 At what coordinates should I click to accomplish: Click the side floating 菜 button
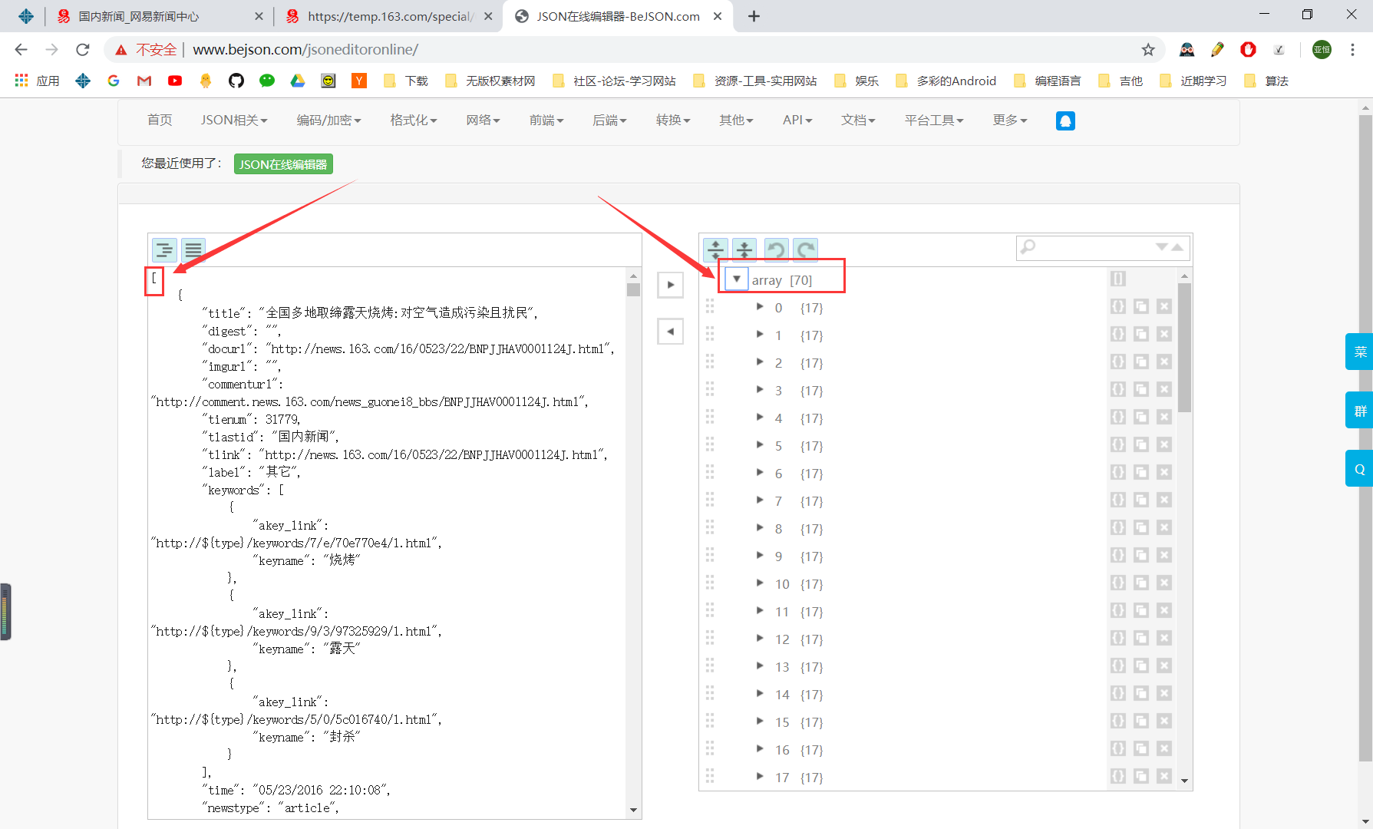[x=1359, y=352]
